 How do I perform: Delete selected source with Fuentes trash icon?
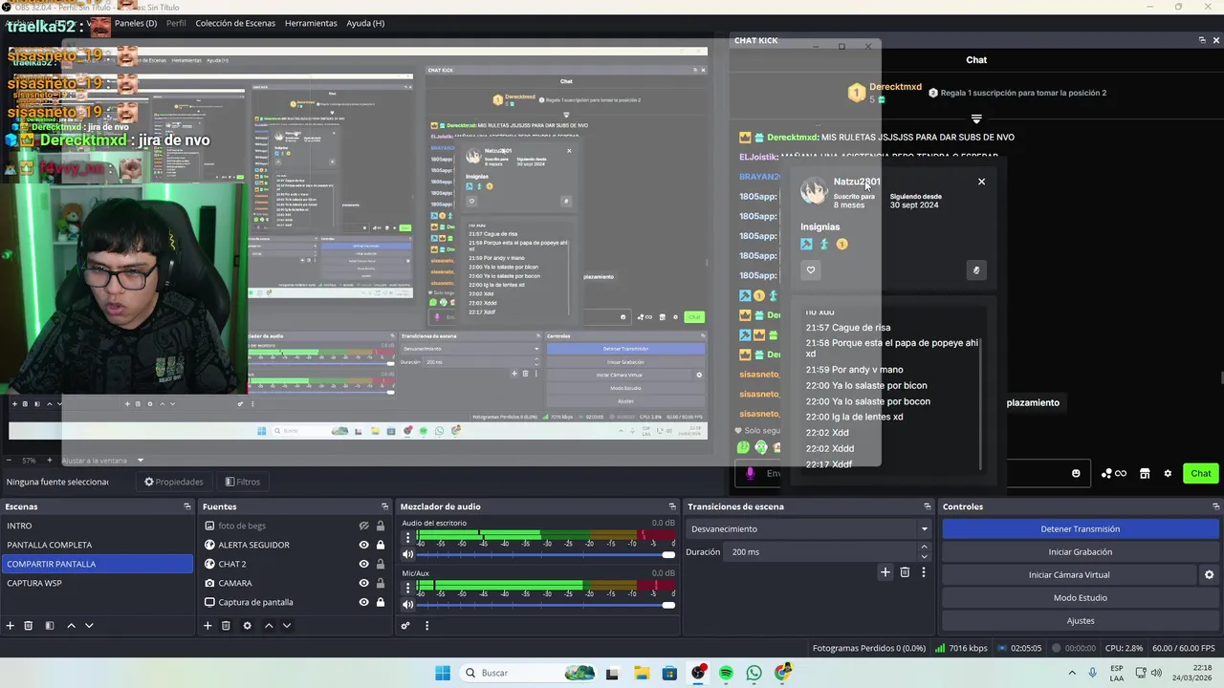pyautogui.click(x=226, y=626)
